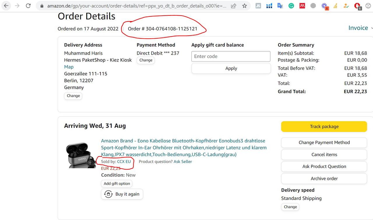The width and height of the screenshot is (373, 220).
Task: Open the Google Translate extension
Action: pyautogui.click(x=280, y=6)
